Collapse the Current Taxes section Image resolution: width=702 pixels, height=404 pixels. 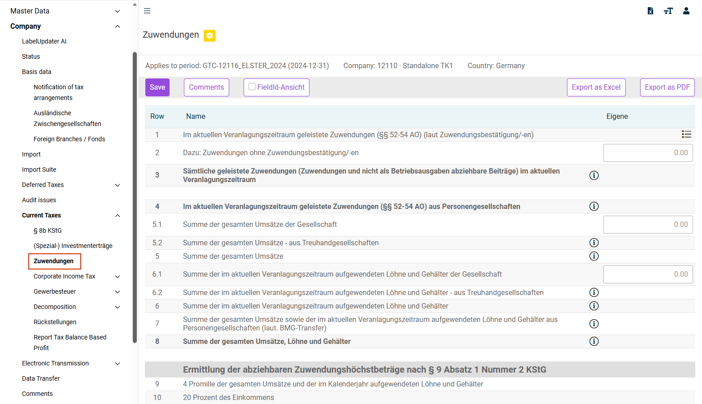(x=118, y=215)
